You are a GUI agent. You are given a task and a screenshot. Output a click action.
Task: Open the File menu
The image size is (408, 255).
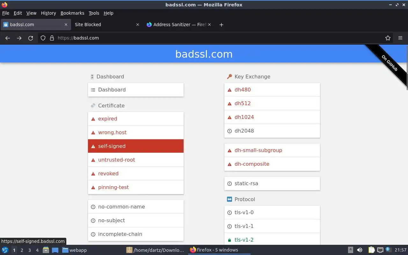pyautogui.click(x=6, y=13)
